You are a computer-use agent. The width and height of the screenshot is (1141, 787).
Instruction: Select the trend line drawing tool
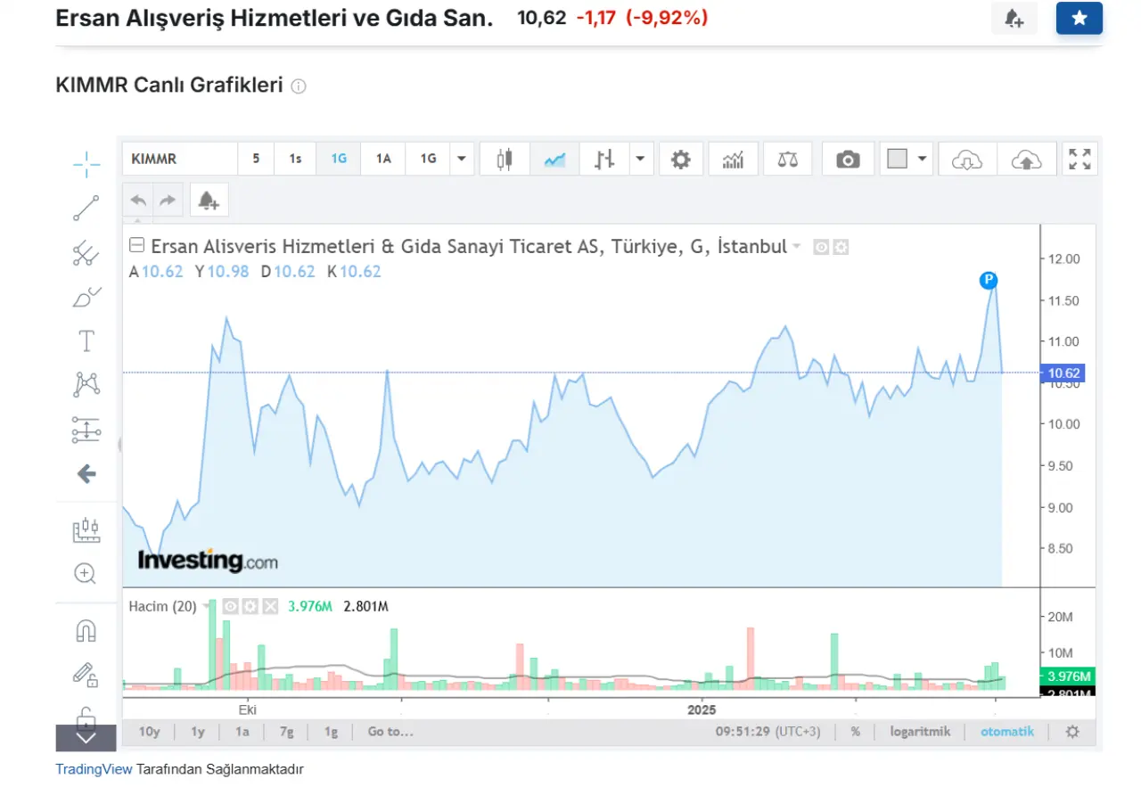coord(86,208)
